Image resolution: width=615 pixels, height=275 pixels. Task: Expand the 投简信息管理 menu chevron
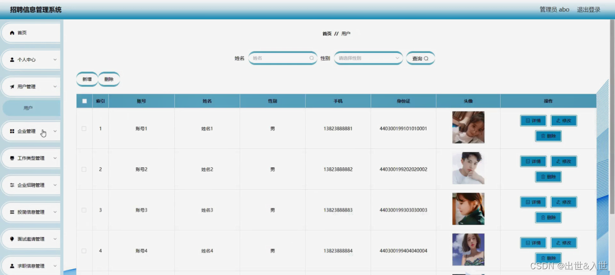[55, 212]
